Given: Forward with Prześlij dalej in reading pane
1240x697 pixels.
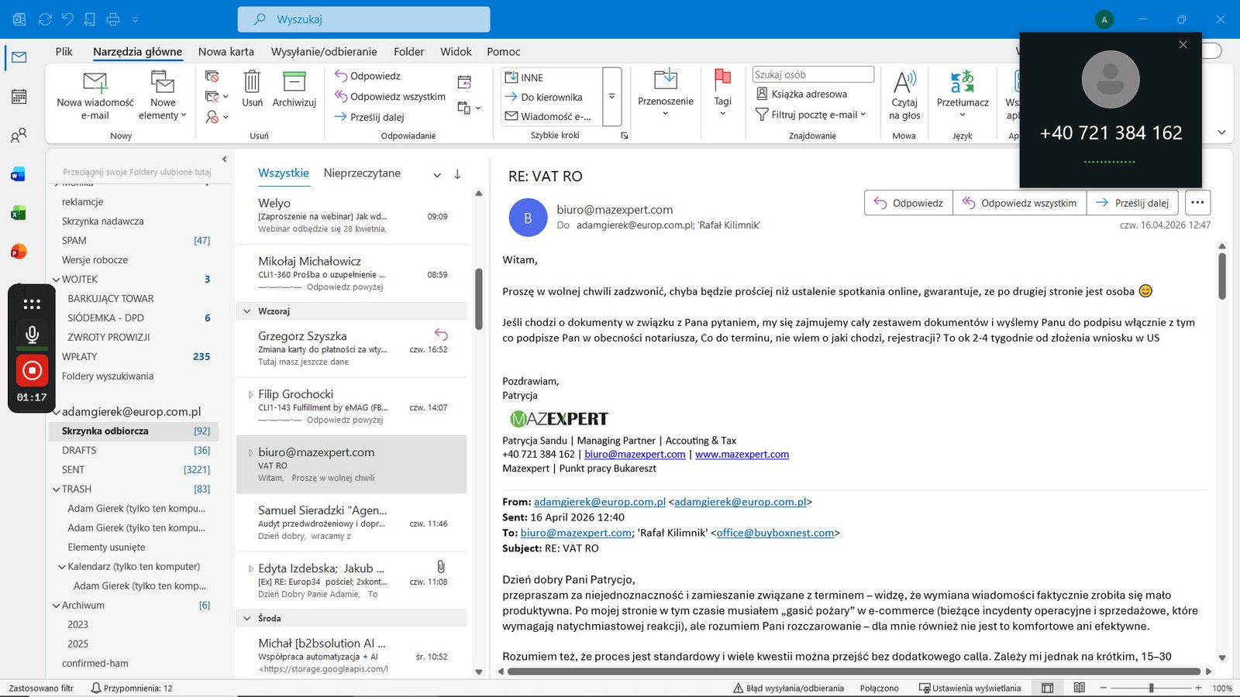Looking at the screenshot, I should coord(1133,203).
